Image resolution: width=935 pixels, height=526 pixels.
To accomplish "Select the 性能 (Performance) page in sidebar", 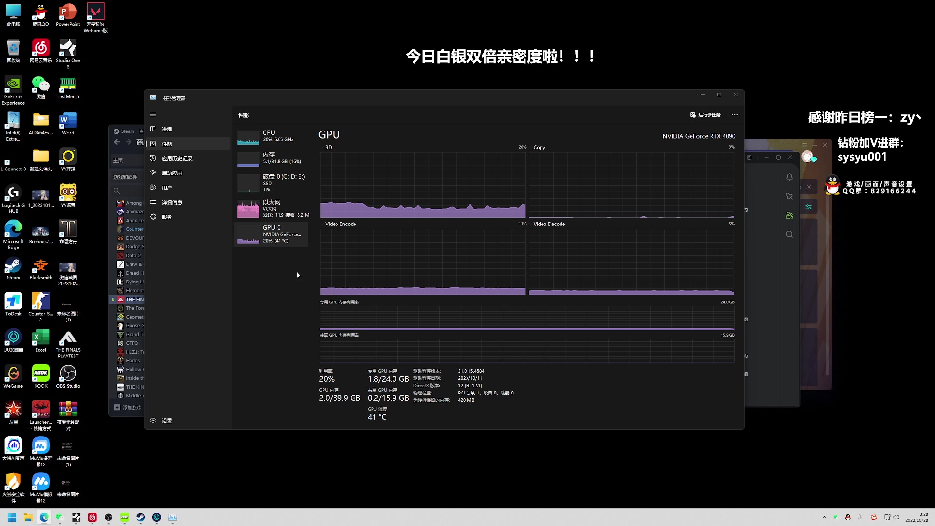I will (187, 144).
